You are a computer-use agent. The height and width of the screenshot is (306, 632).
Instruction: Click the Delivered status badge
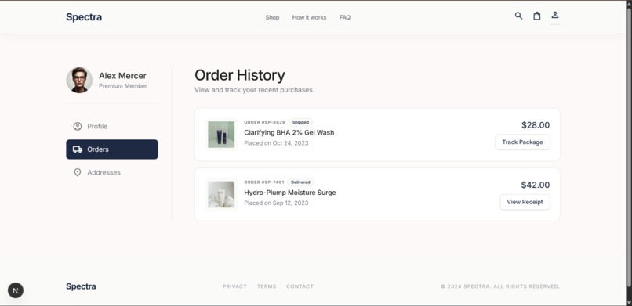[x=300, y=182]
